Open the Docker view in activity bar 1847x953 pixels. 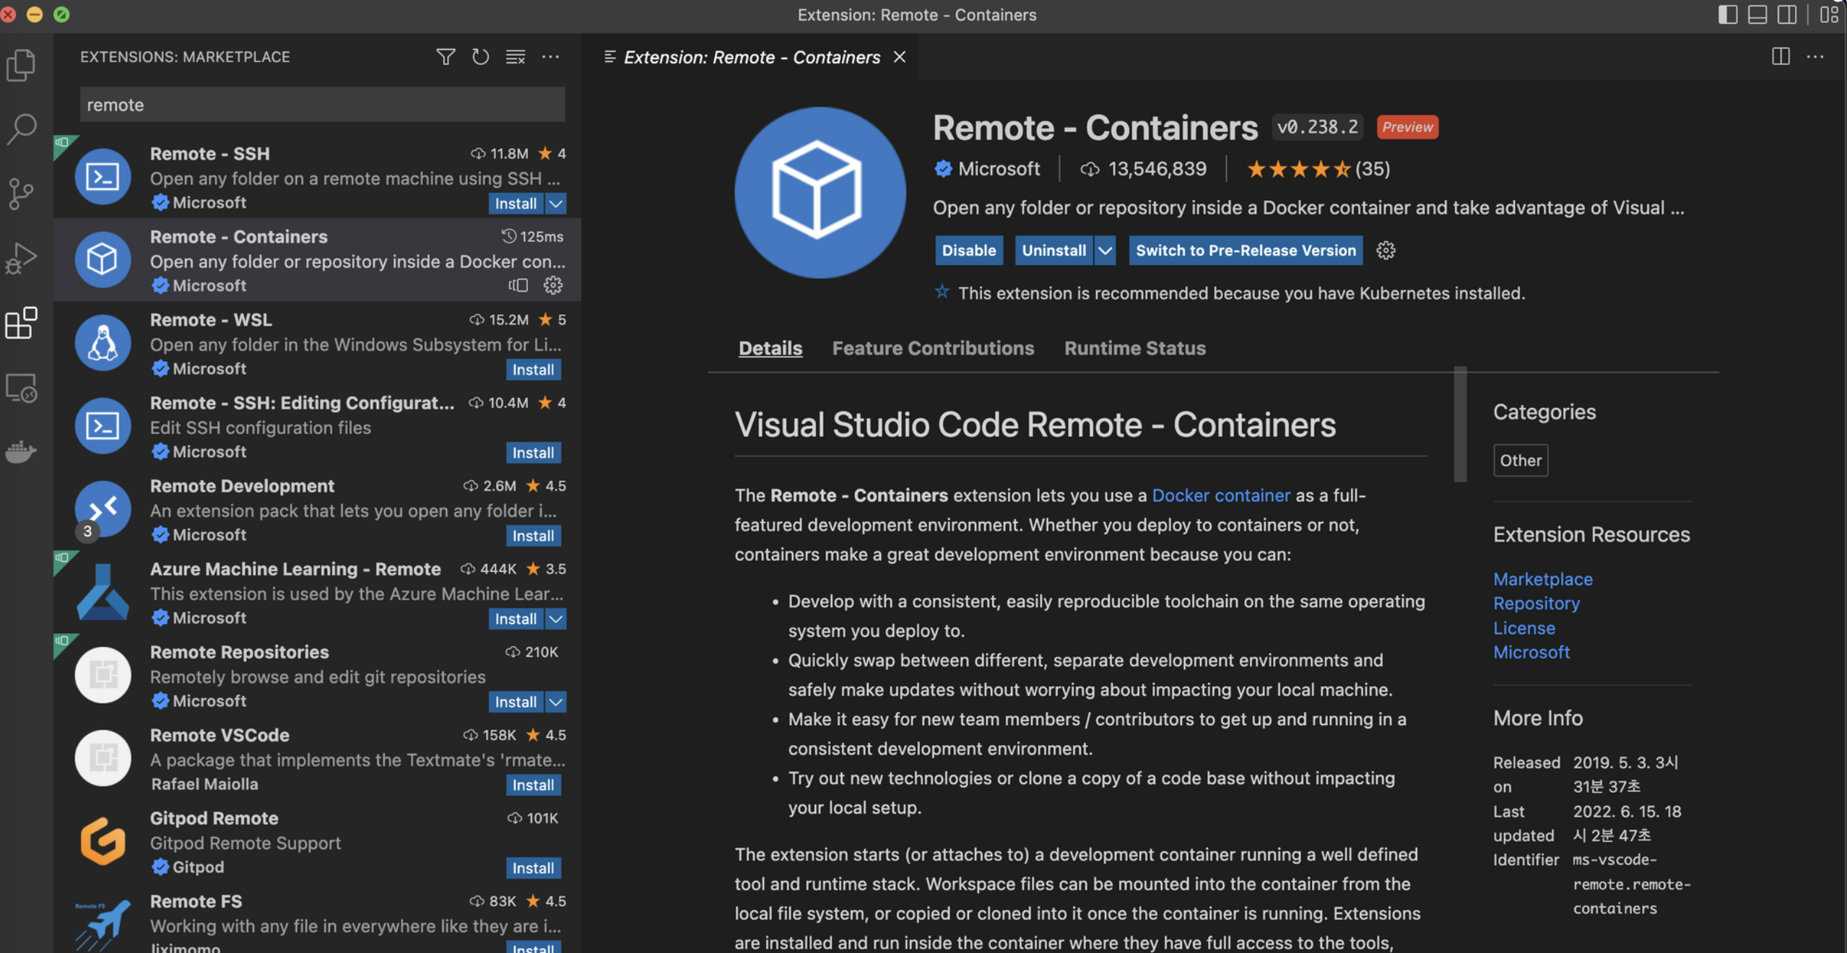tap(22, 451)
